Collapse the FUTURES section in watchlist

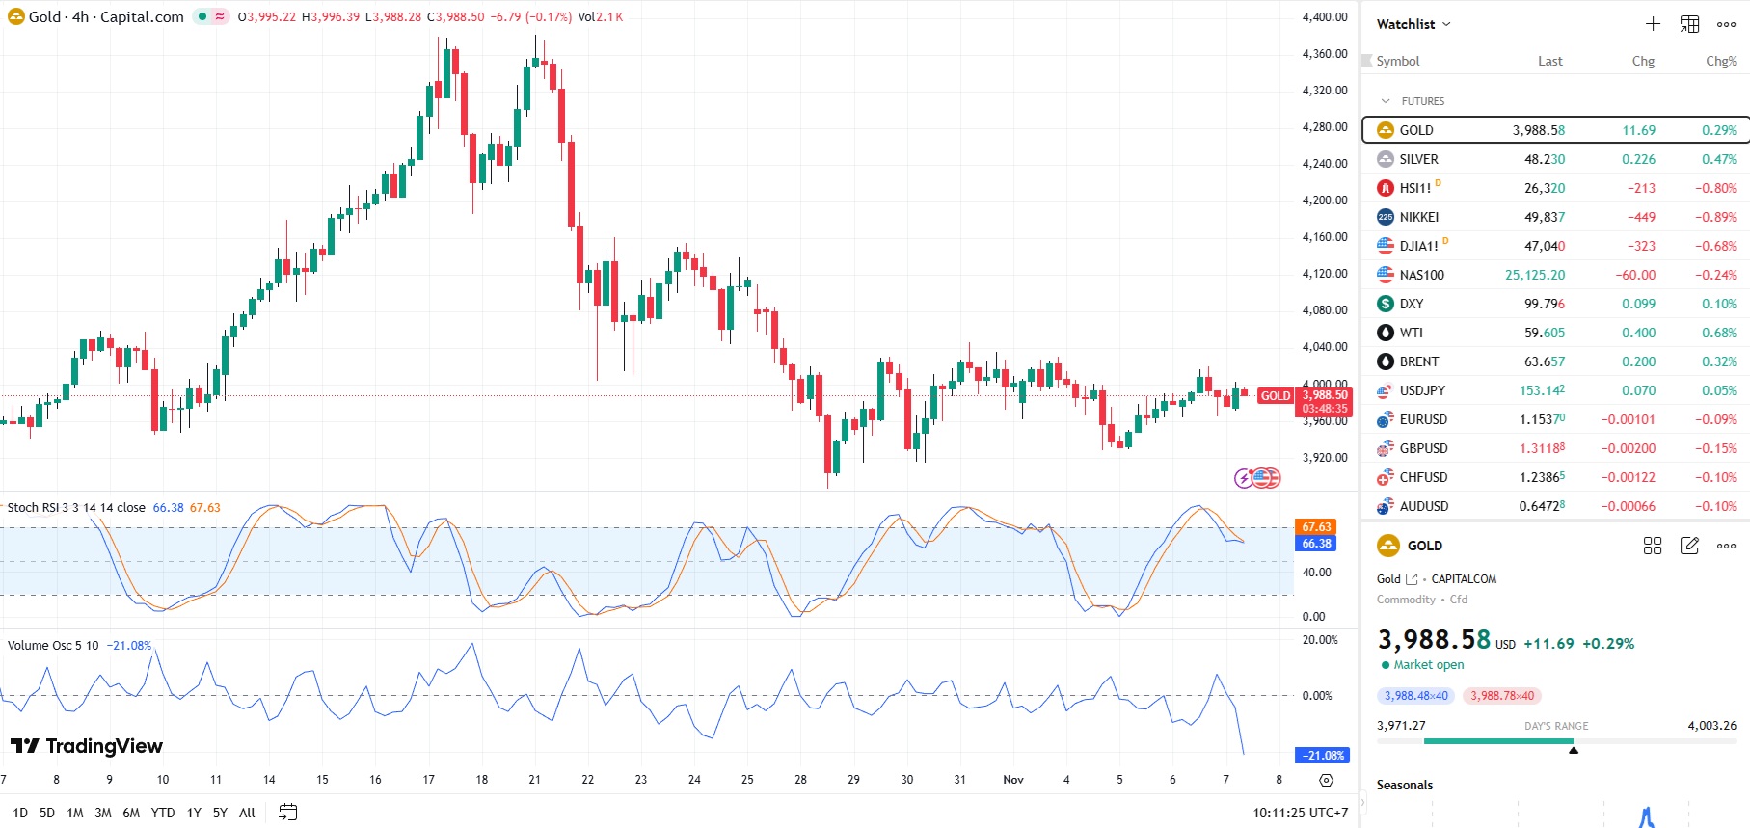(1387, 101)
